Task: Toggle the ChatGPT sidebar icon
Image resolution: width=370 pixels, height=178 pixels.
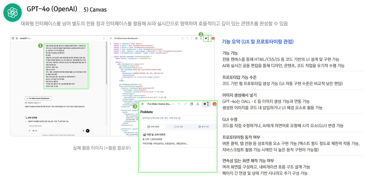Action: click(x=13, y=38)
